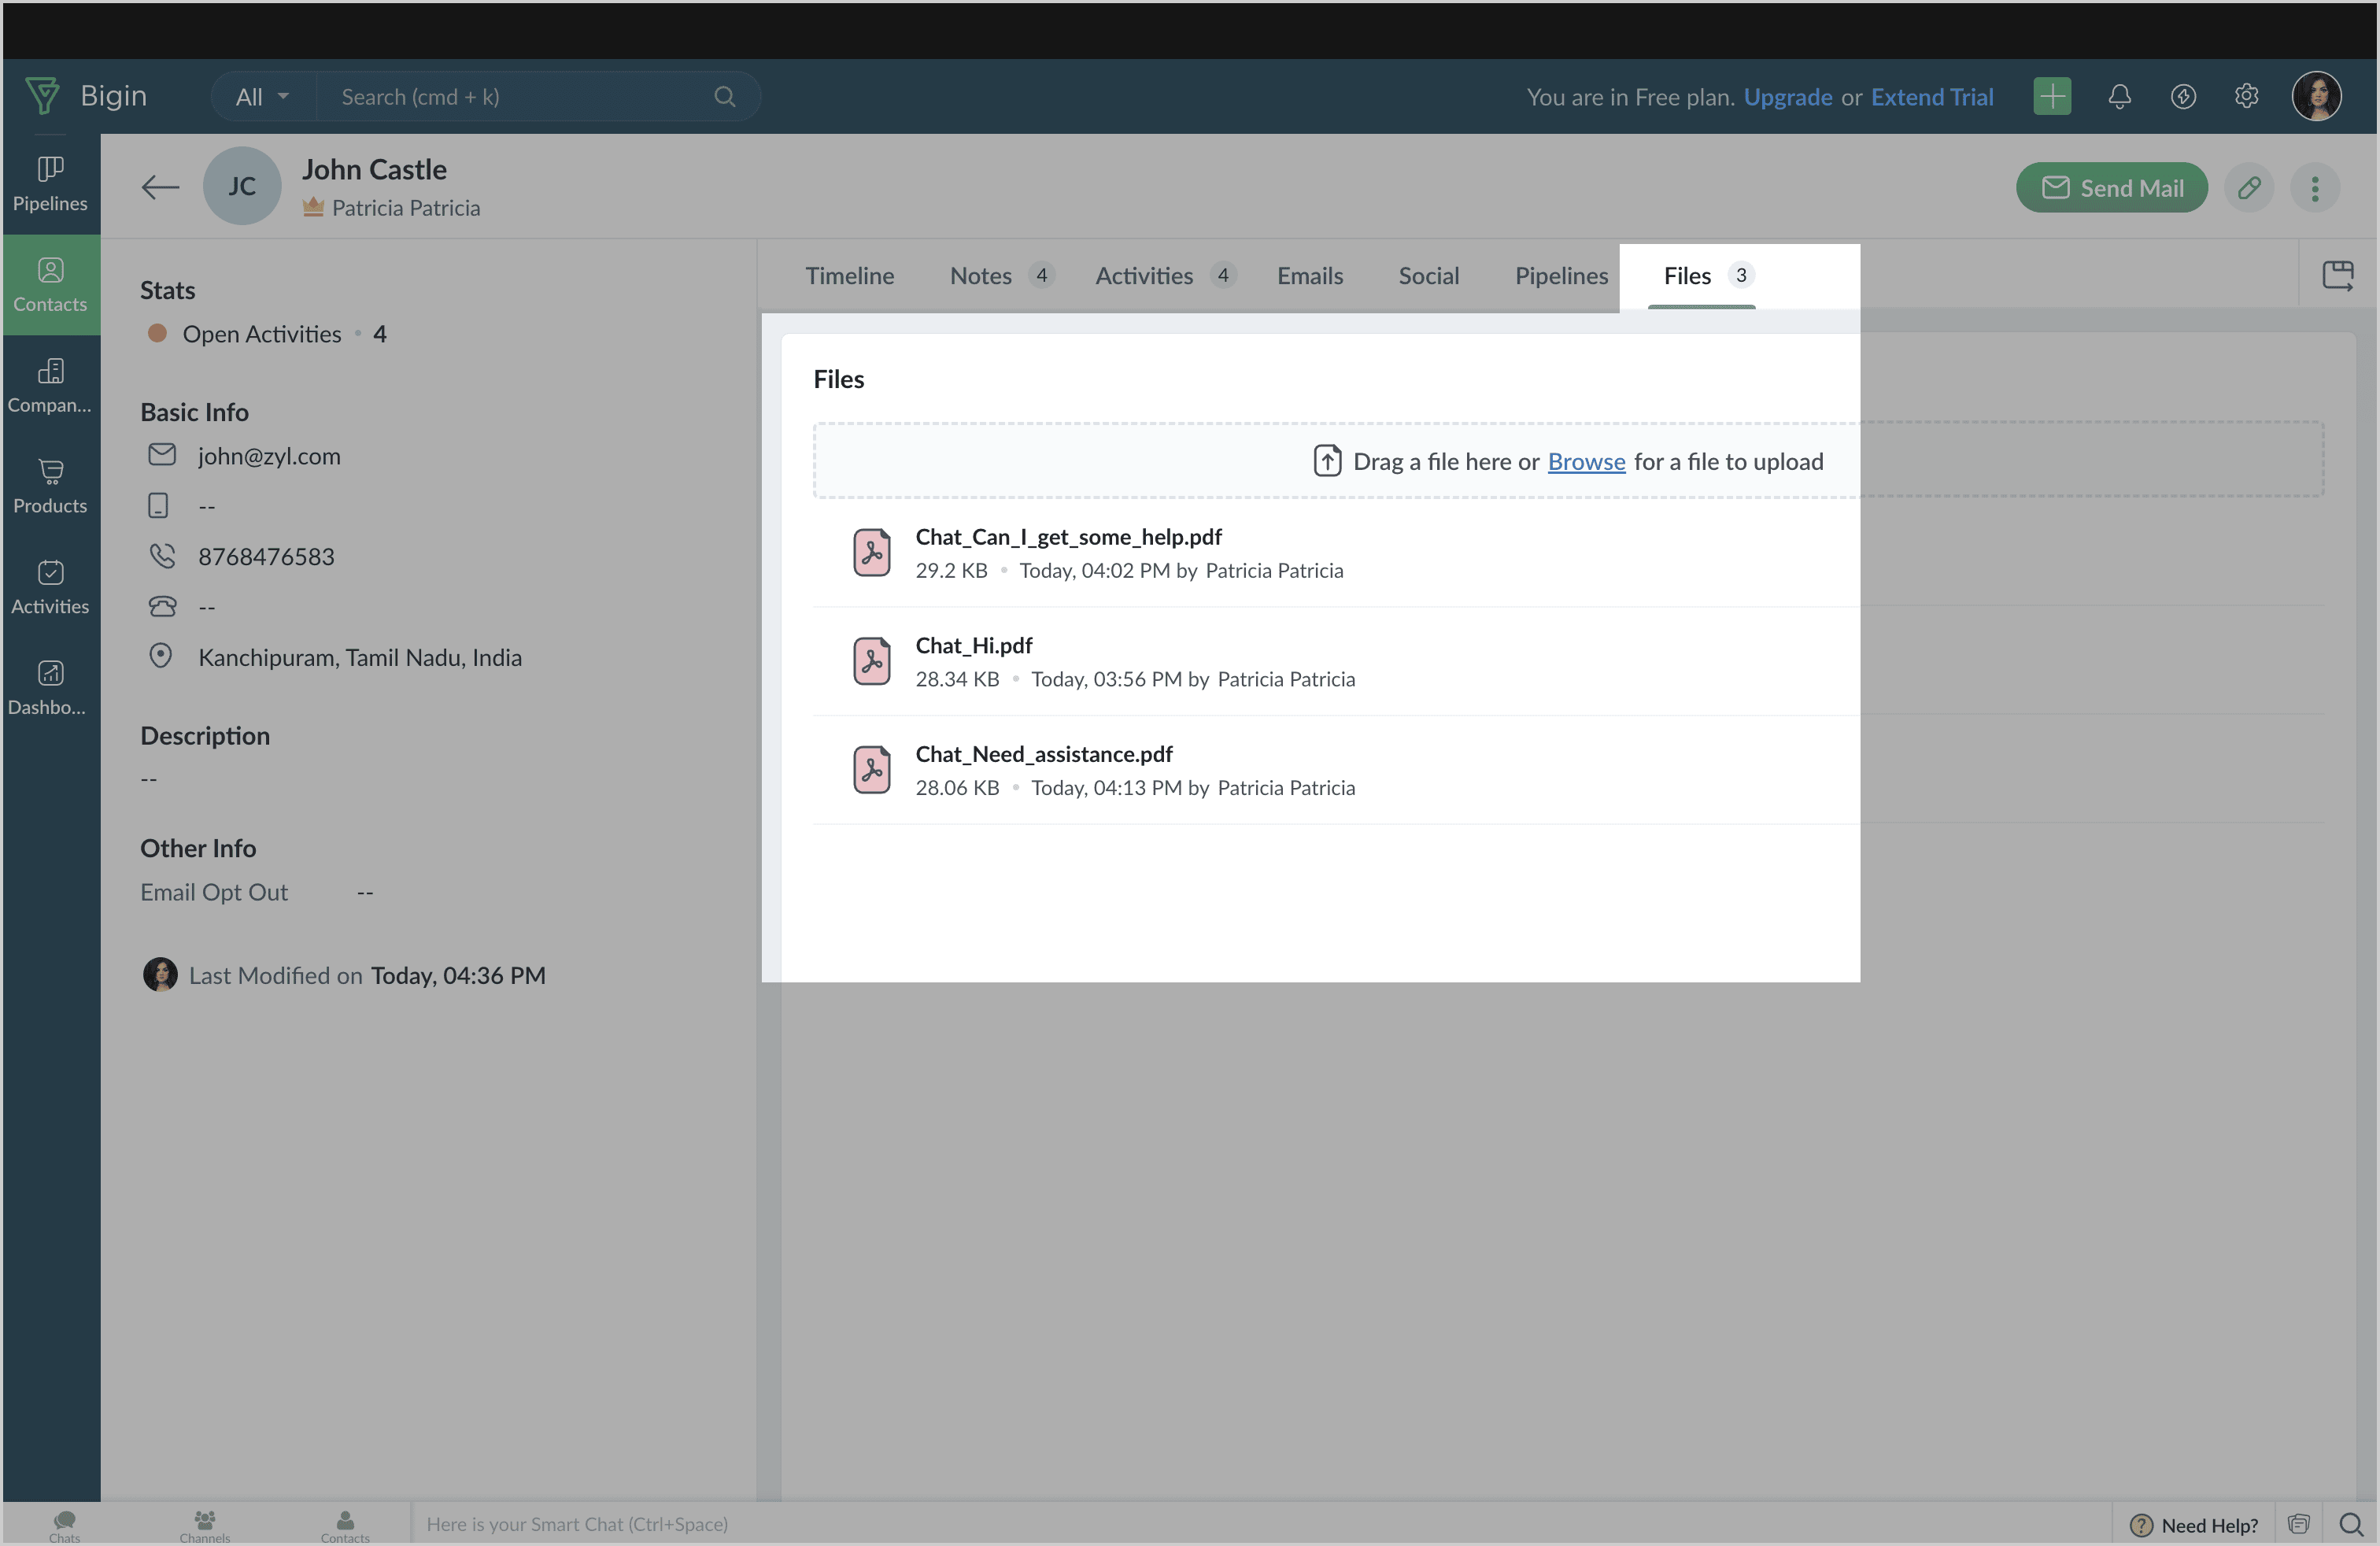The image size is (2380, 1546).
Task: Click the calendar panel icon beside tabs
Action: (2338, 275)
